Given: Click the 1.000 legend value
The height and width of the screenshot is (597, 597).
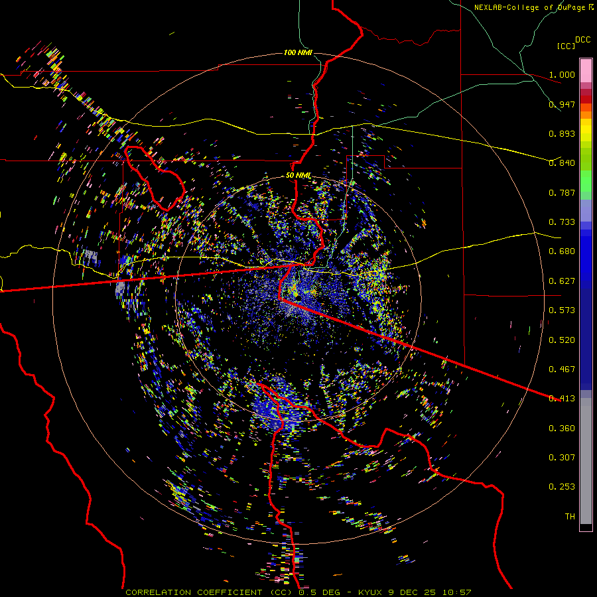Looking at the screenshot, I should pyautogui.click(x=562, y=74).
